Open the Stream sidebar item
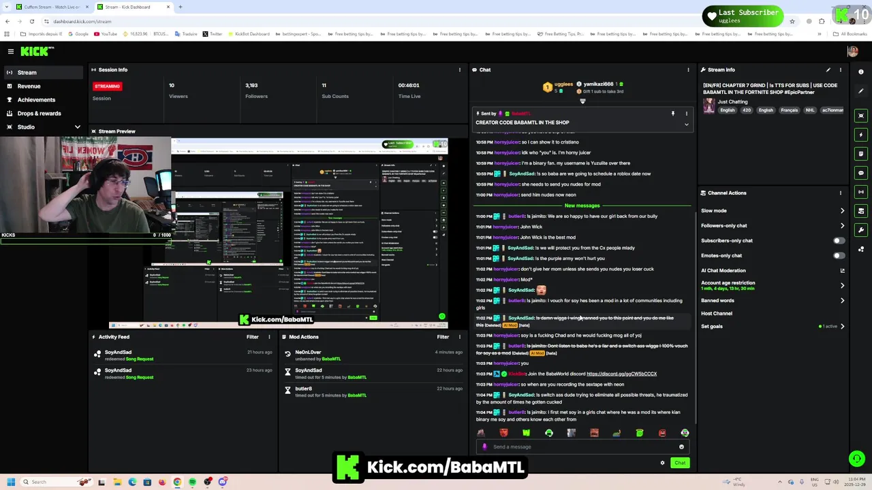The image size is (872, 490). tap(44, 72)
